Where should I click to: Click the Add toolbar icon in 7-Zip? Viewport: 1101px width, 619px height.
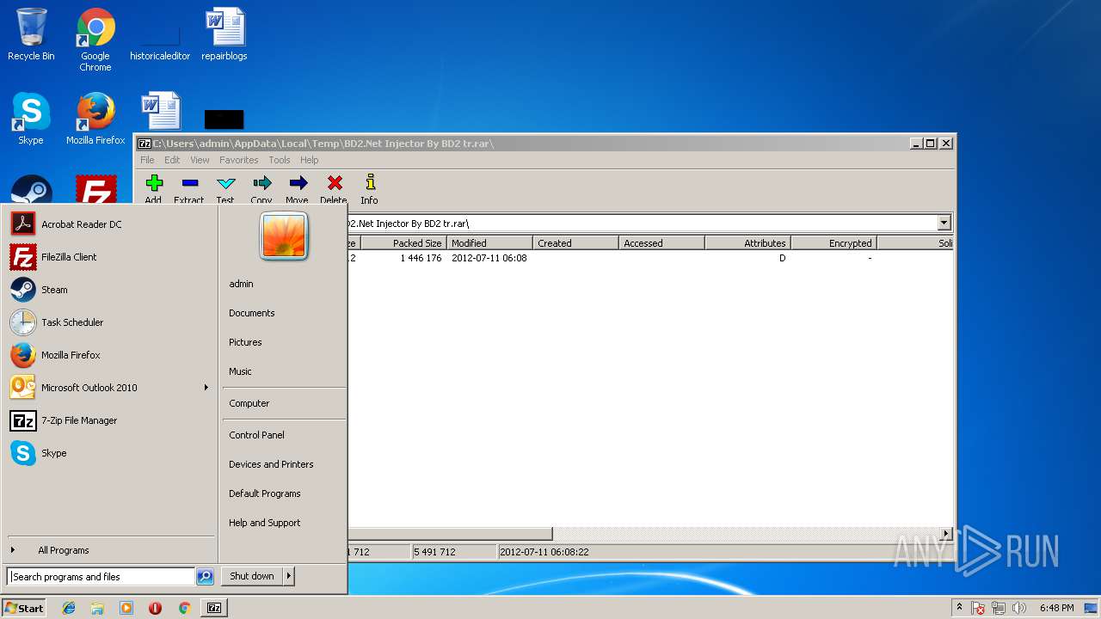[x=154, y=183]
